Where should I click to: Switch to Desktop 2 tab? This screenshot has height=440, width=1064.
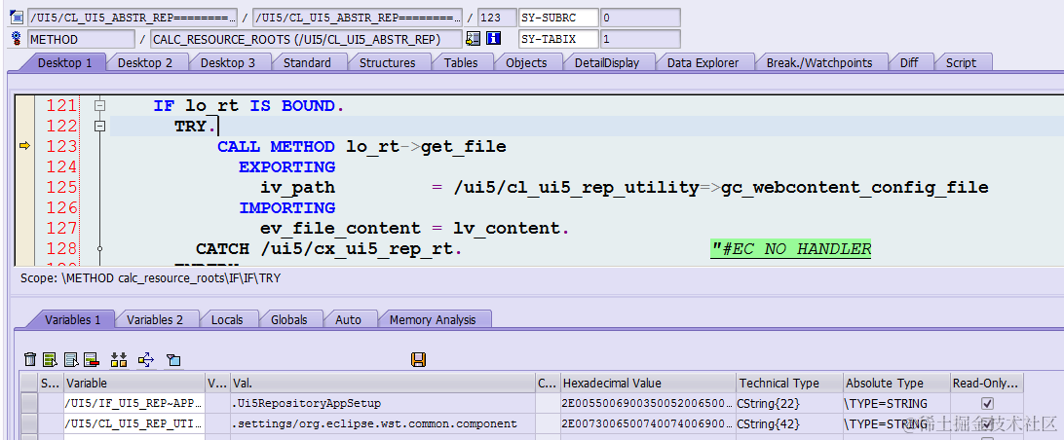click(x=144, y=62)
